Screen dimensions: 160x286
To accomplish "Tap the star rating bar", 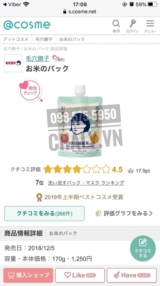I will (77, 169).
